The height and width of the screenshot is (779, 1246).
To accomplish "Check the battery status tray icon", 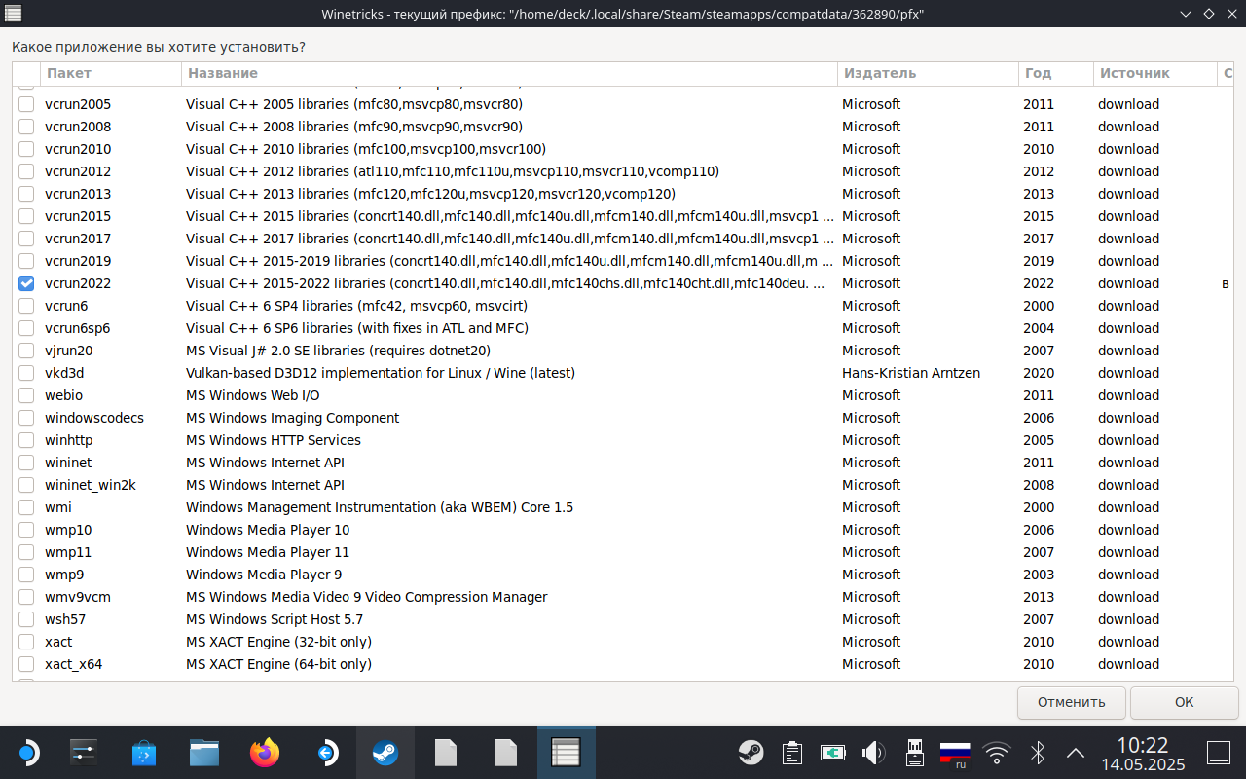I will tap(833, 752).
